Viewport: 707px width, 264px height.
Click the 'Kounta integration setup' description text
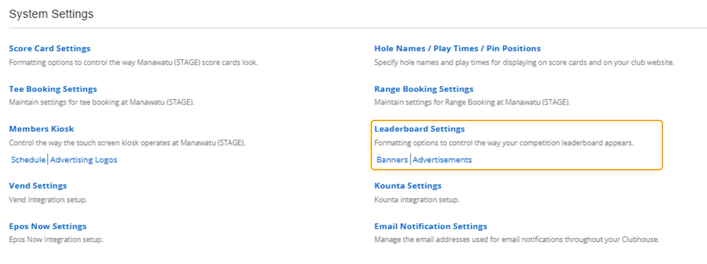[417, 199]
